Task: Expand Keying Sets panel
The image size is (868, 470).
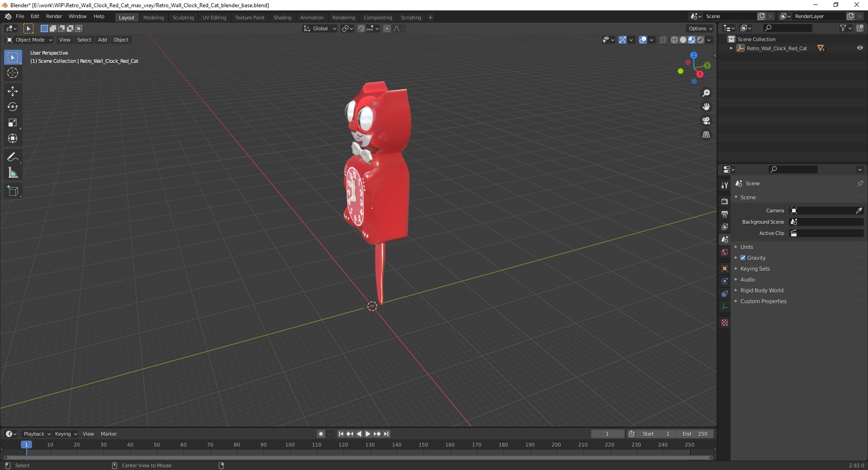Action: click(755, 268)
